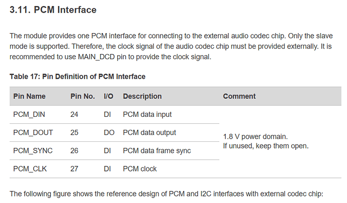The height and width of the screenshot is (203, 347).
Task: Click the 1.8 V power domain comment
Action: coord(255,136)
